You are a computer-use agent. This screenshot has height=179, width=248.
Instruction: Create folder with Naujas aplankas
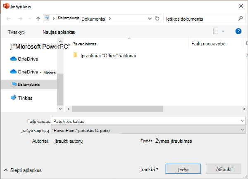(x=59, y=32)
